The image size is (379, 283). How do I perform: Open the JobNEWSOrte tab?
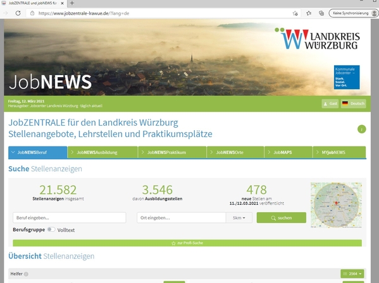coord(235,152)
